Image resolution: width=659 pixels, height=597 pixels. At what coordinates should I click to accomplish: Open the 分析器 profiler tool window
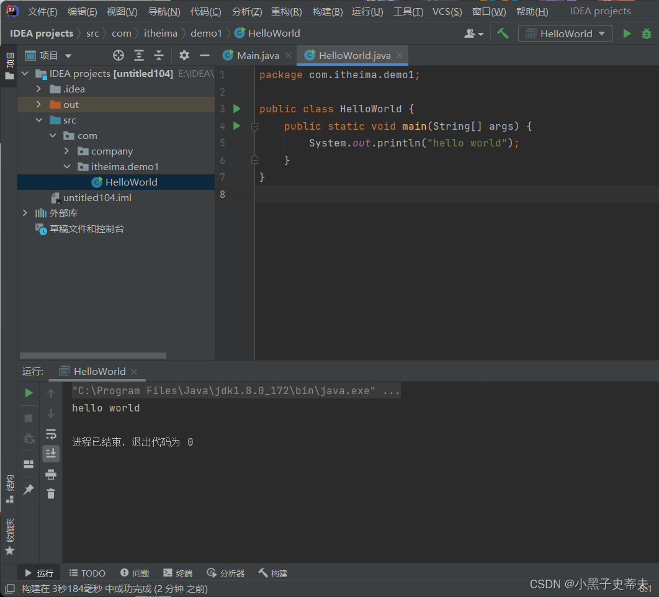226,573
